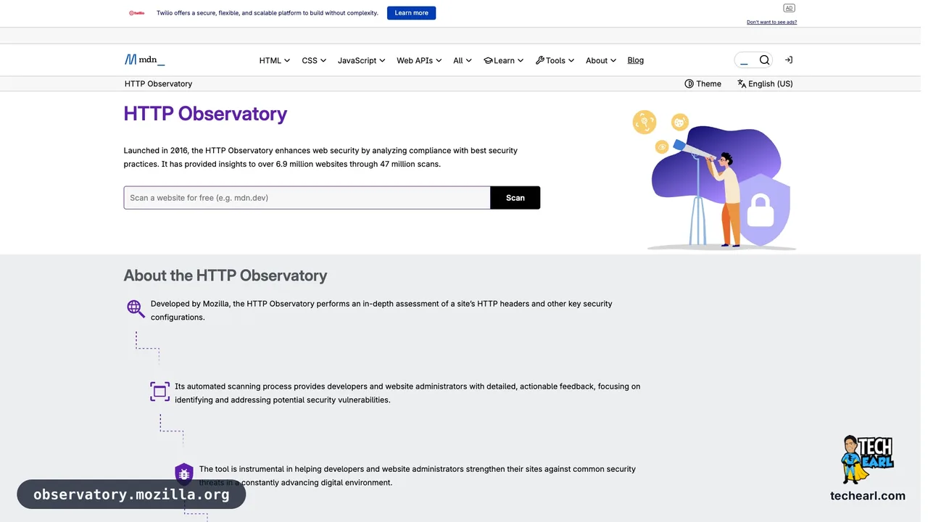This screenshot has height=522, width=928.
Task: Click the 'The tool is instrumental' paragraph
Action: (418, 476)
